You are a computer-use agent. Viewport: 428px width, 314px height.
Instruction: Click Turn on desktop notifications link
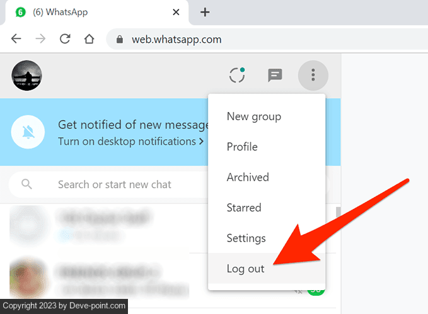(x=130, y=142)
